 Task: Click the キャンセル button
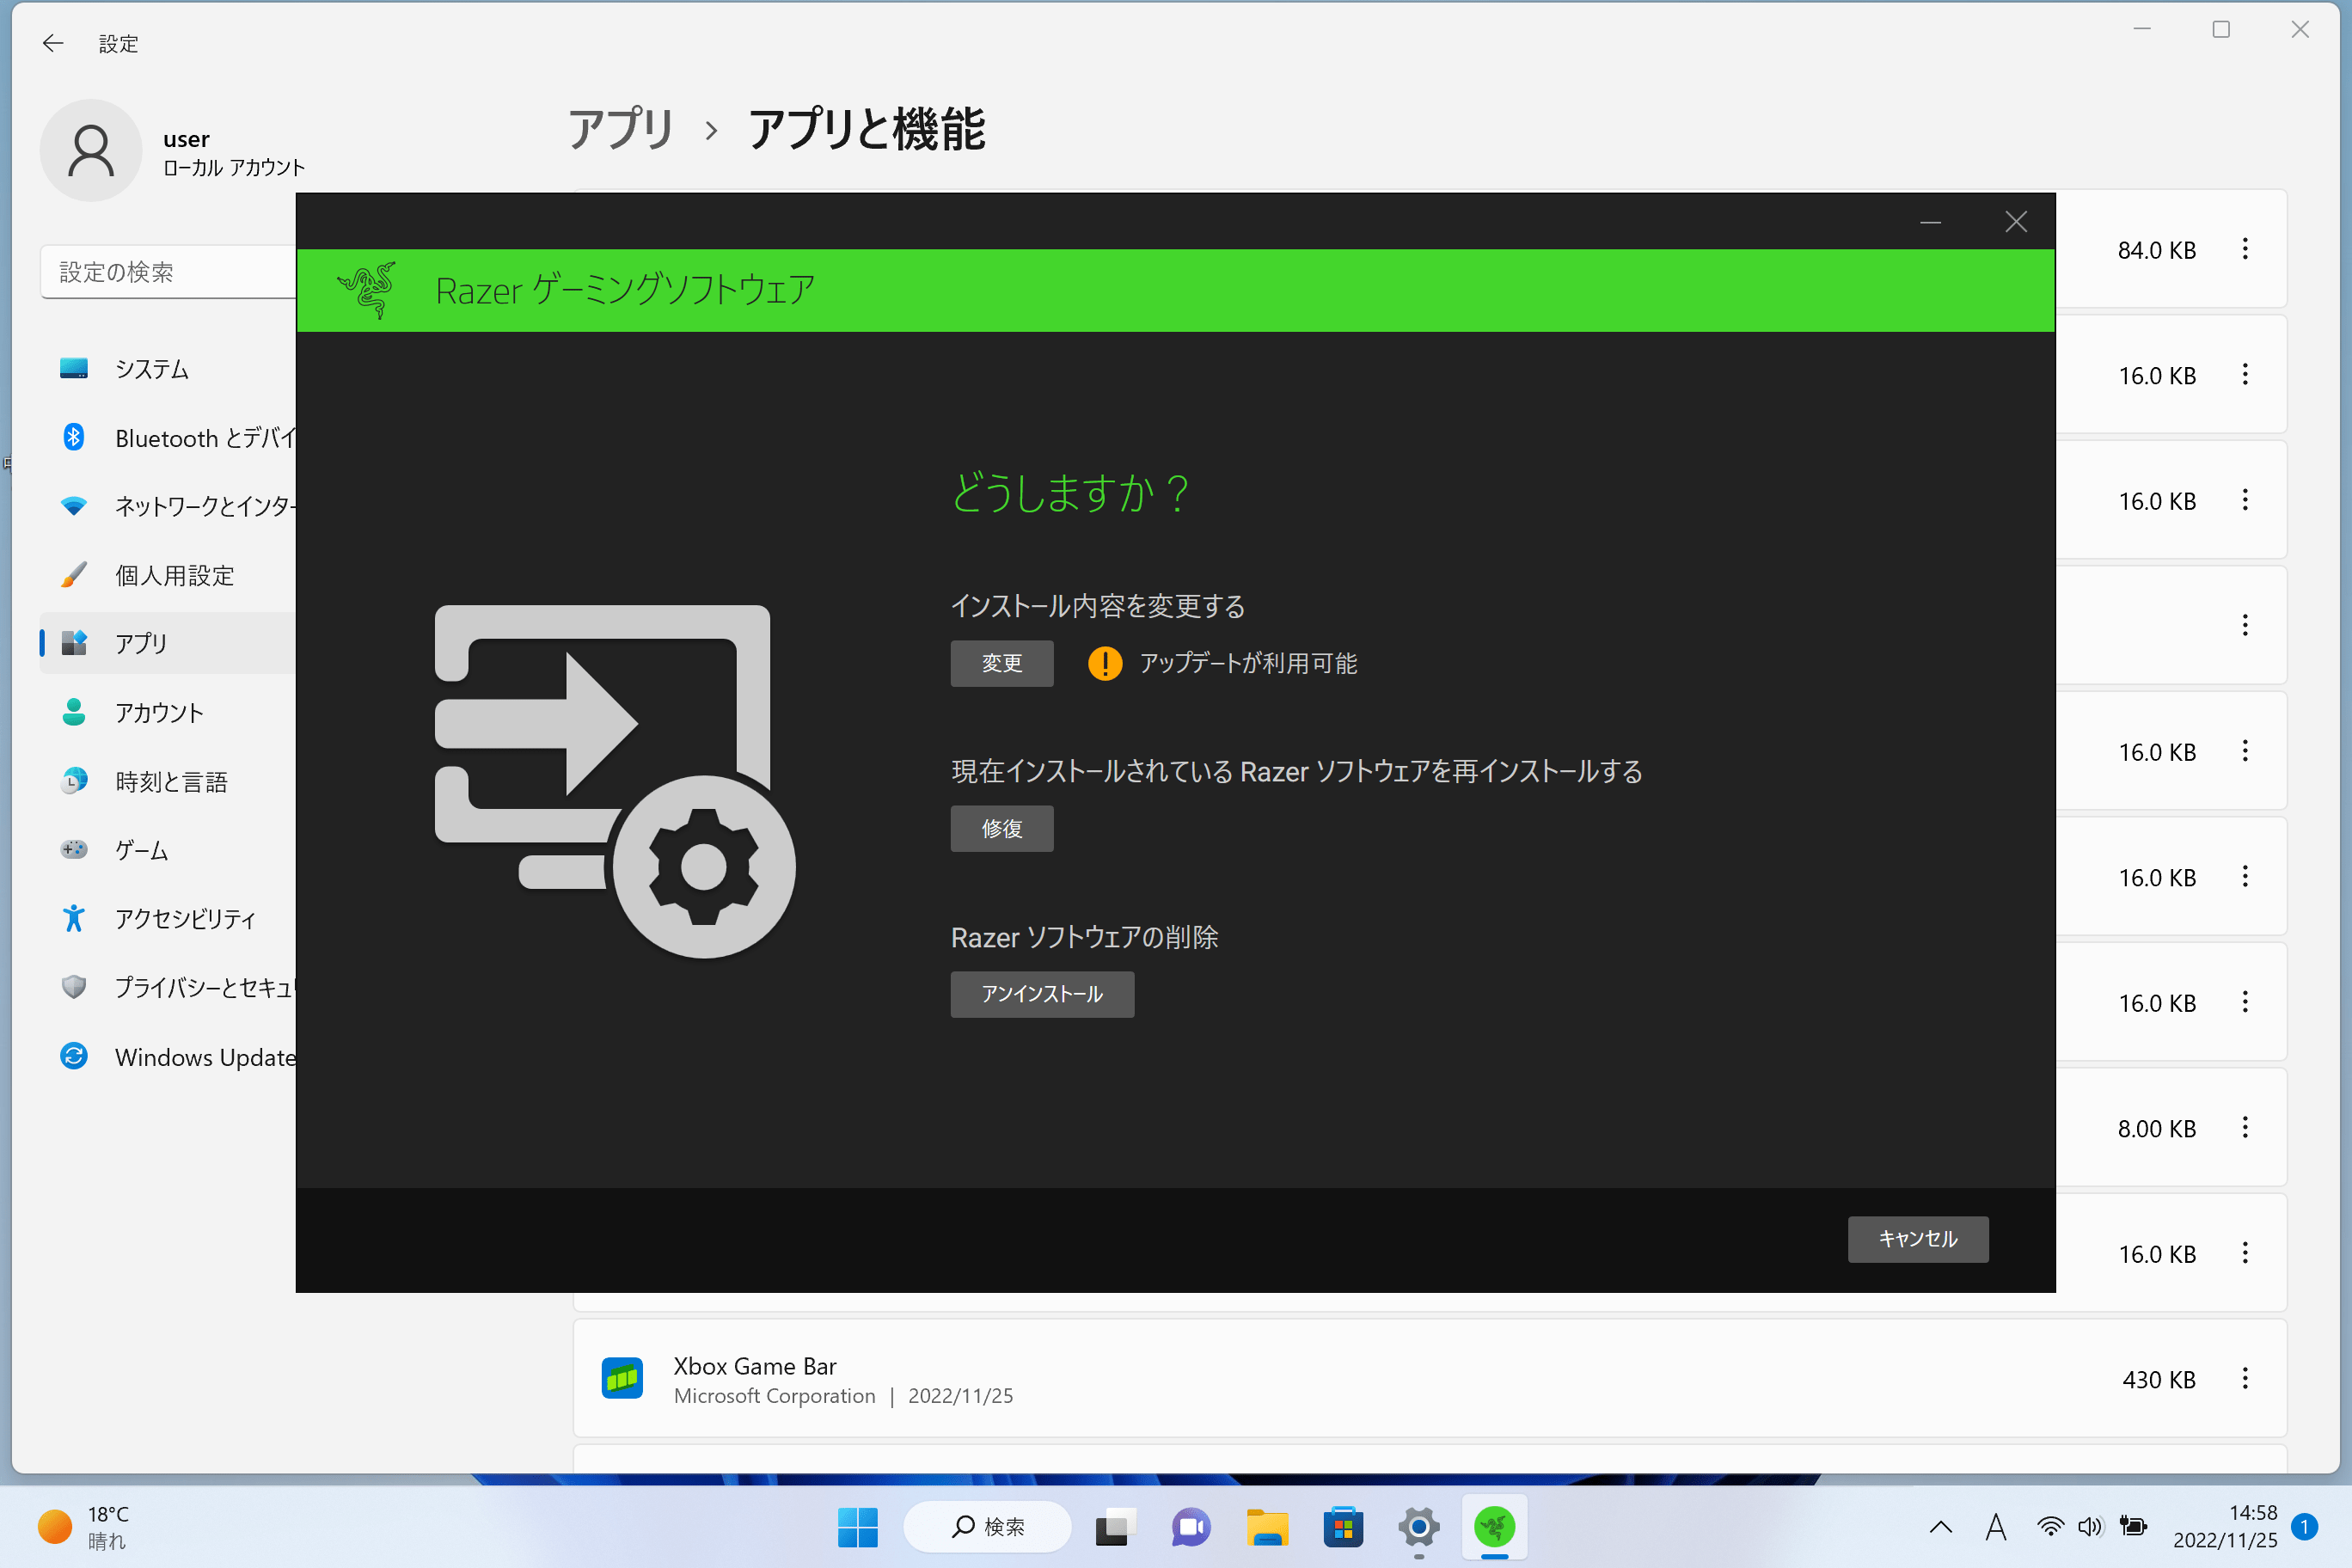point(1917,1238)
